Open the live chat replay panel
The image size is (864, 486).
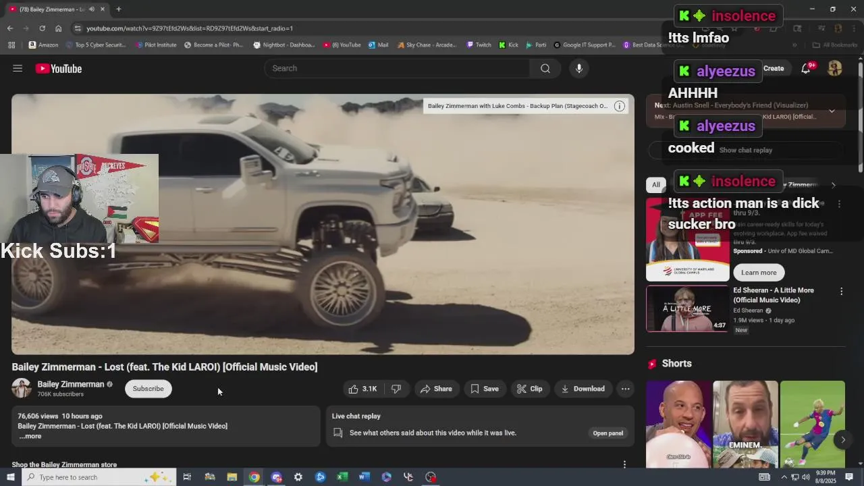click(607, 433)
